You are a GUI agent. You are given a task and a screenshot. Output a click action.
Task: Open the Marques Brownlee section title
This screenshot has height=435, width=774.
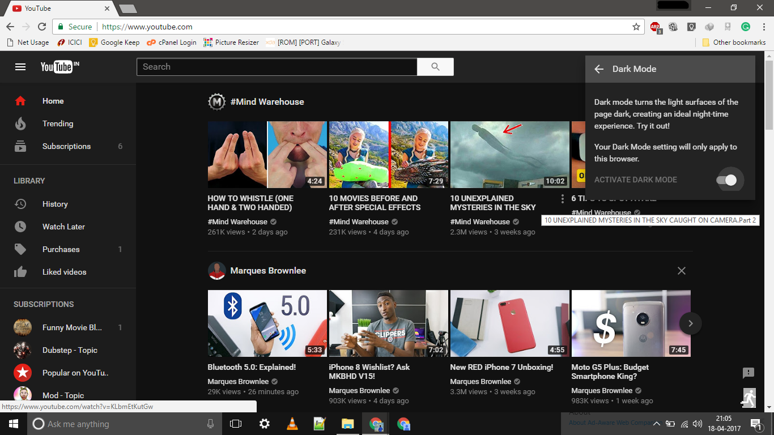268,271
